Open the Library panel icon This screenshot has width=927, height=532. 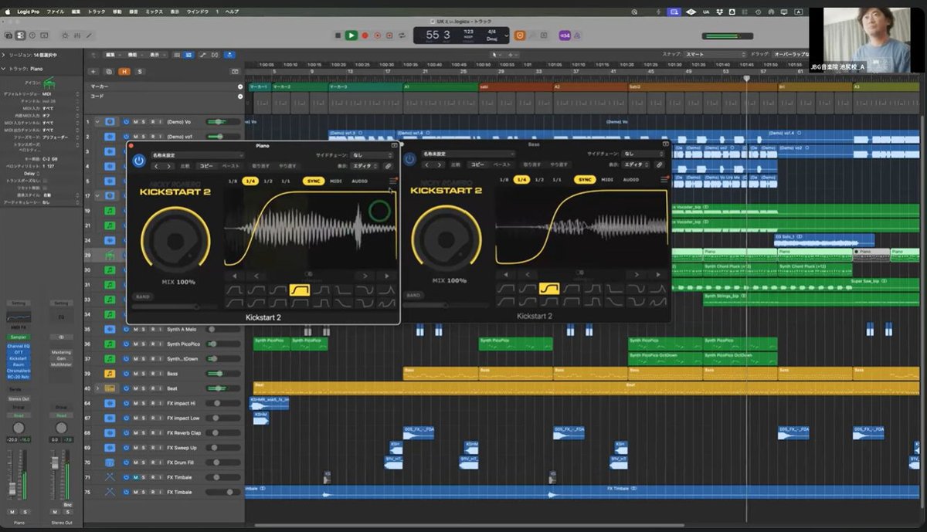pyautogui.click(x=8, y=36)
